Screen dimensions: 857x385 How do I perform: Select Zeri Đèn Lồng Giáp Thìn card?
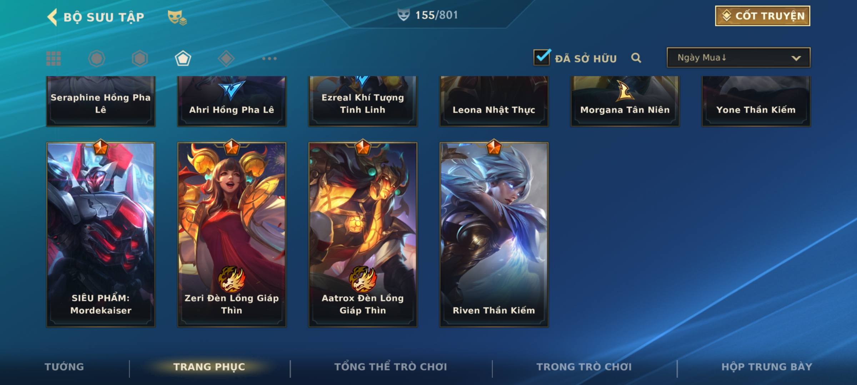coord(232,234)
